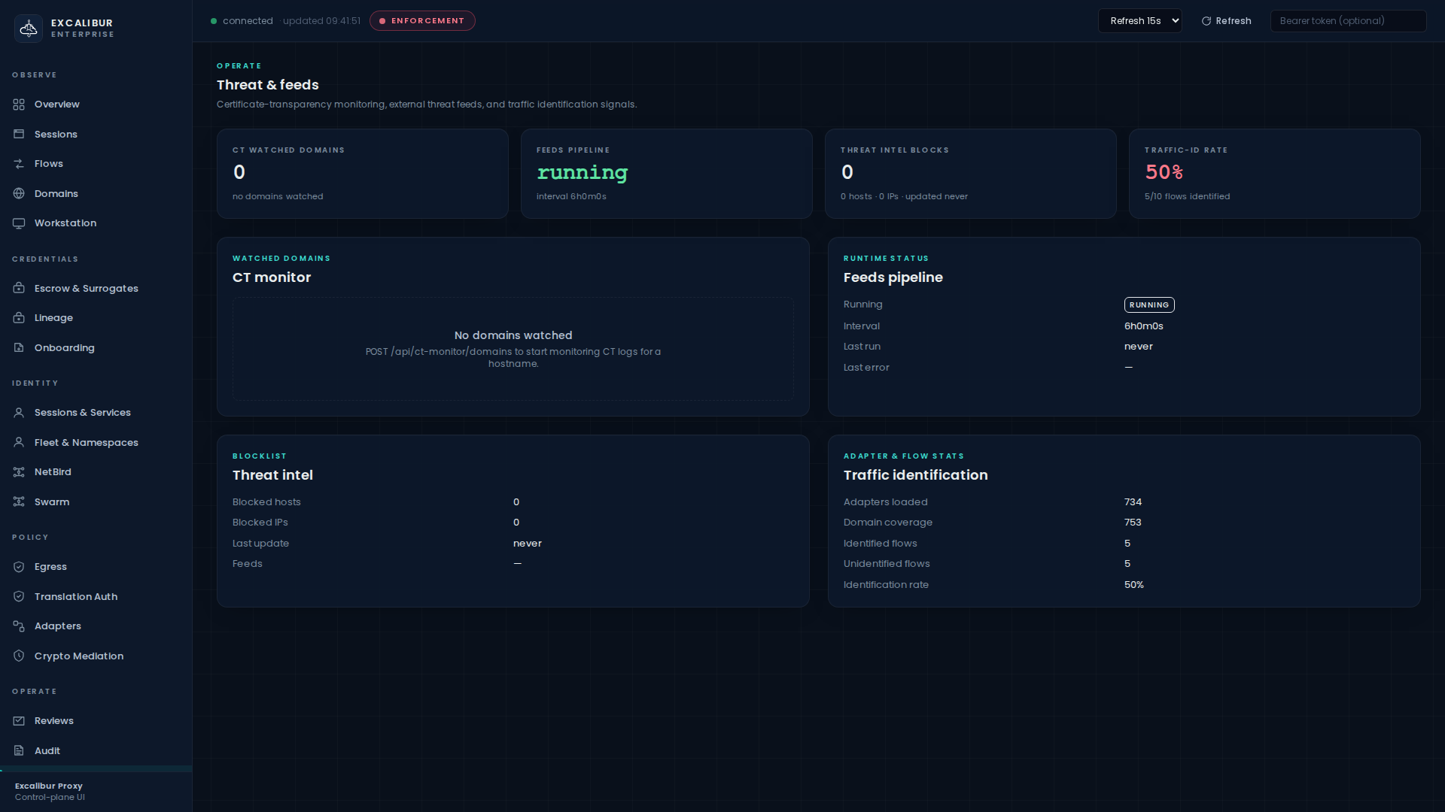Open Overview via its grid icon
The width and height of the screenshot is (1445, 812).
click(x=19, y=105)
